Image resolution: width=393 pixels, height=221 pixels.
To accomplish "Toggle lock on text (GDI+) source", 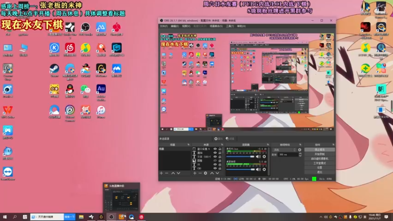I will (x=220, y=157).
